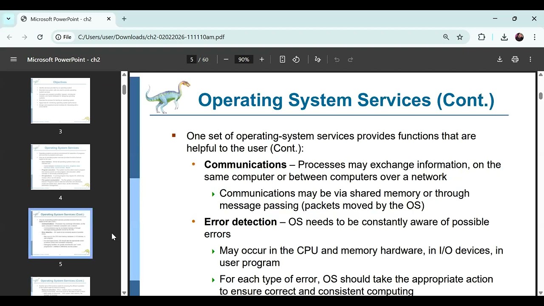Click the address bar zoom magnifier icon
Screen dimensions: 544x306
pos(446,37)
